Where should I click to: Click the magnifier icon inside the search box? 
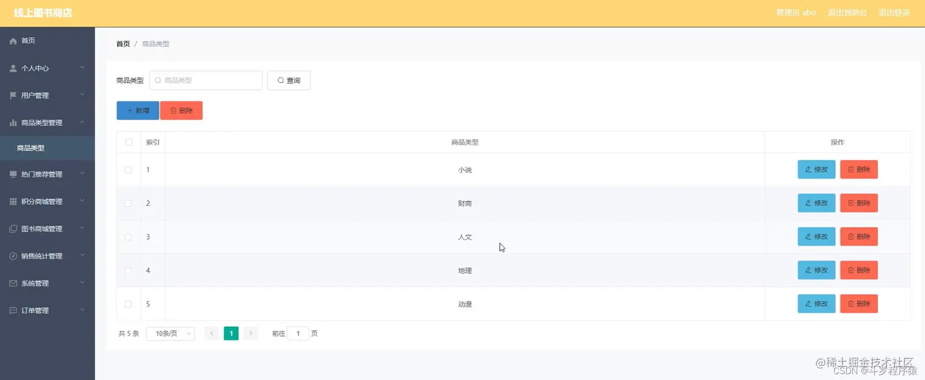158,80
